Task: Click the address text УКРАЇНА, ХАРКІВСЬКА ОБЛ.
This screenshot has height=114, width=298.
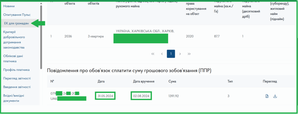Action: pyautogui.click(x=145, y=31)
